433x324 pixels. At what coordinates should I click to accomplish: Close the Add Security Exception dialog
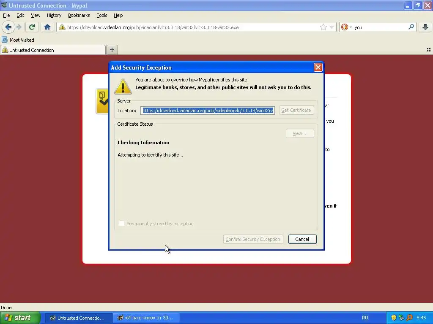[318, 67]
